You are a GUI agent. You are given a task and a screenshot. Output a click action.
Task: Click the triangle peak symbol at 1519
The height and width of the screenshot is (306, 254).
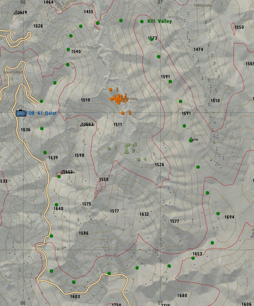pyautogui.click(x=16, y=12)
